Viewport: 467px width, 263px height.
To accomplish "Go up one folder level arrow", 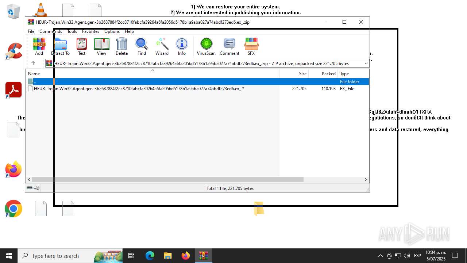I will coord(33,63).
